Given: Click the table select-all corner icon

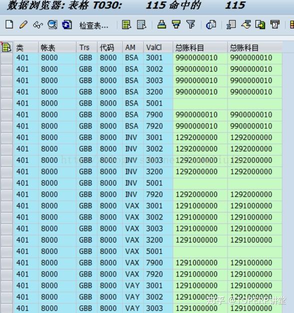Looking at the screenshot, I should point(6,47).
